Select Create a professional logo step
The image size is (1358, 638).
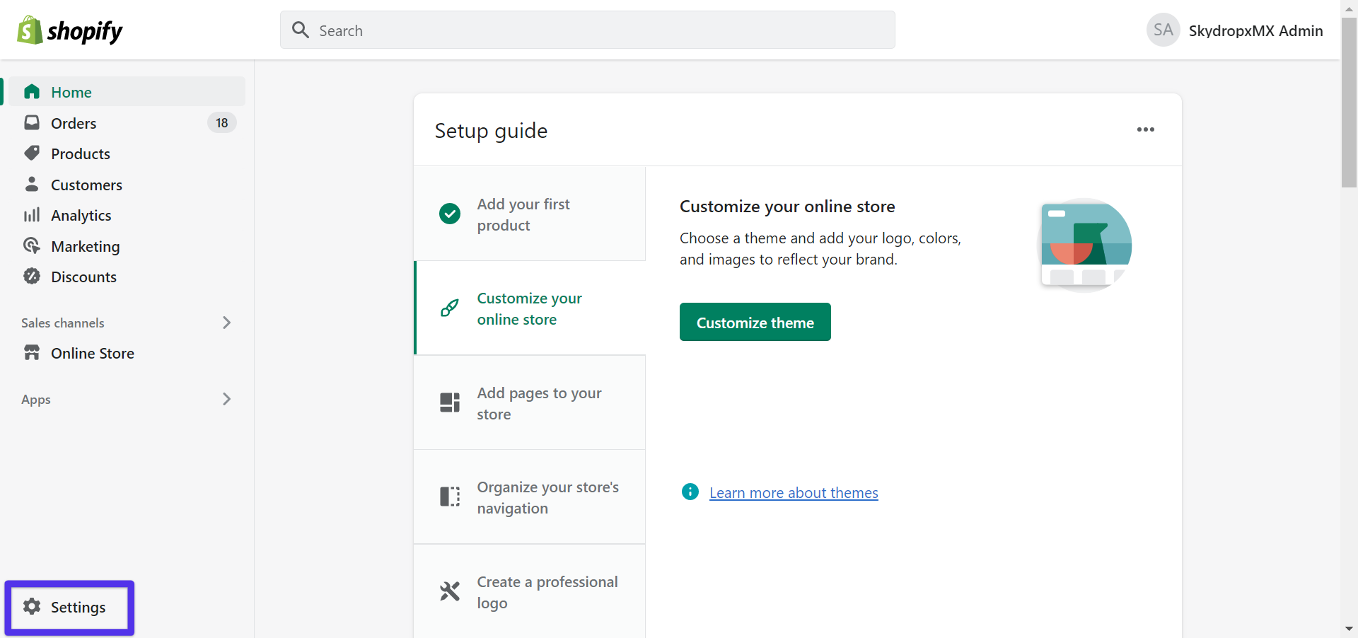pyautogui.click(x=530, y=592)
